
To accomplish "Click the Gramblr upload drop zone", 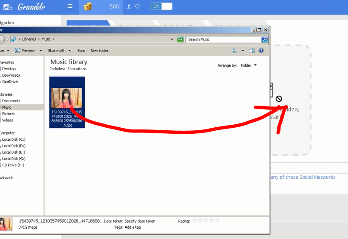I will (290, 100).
